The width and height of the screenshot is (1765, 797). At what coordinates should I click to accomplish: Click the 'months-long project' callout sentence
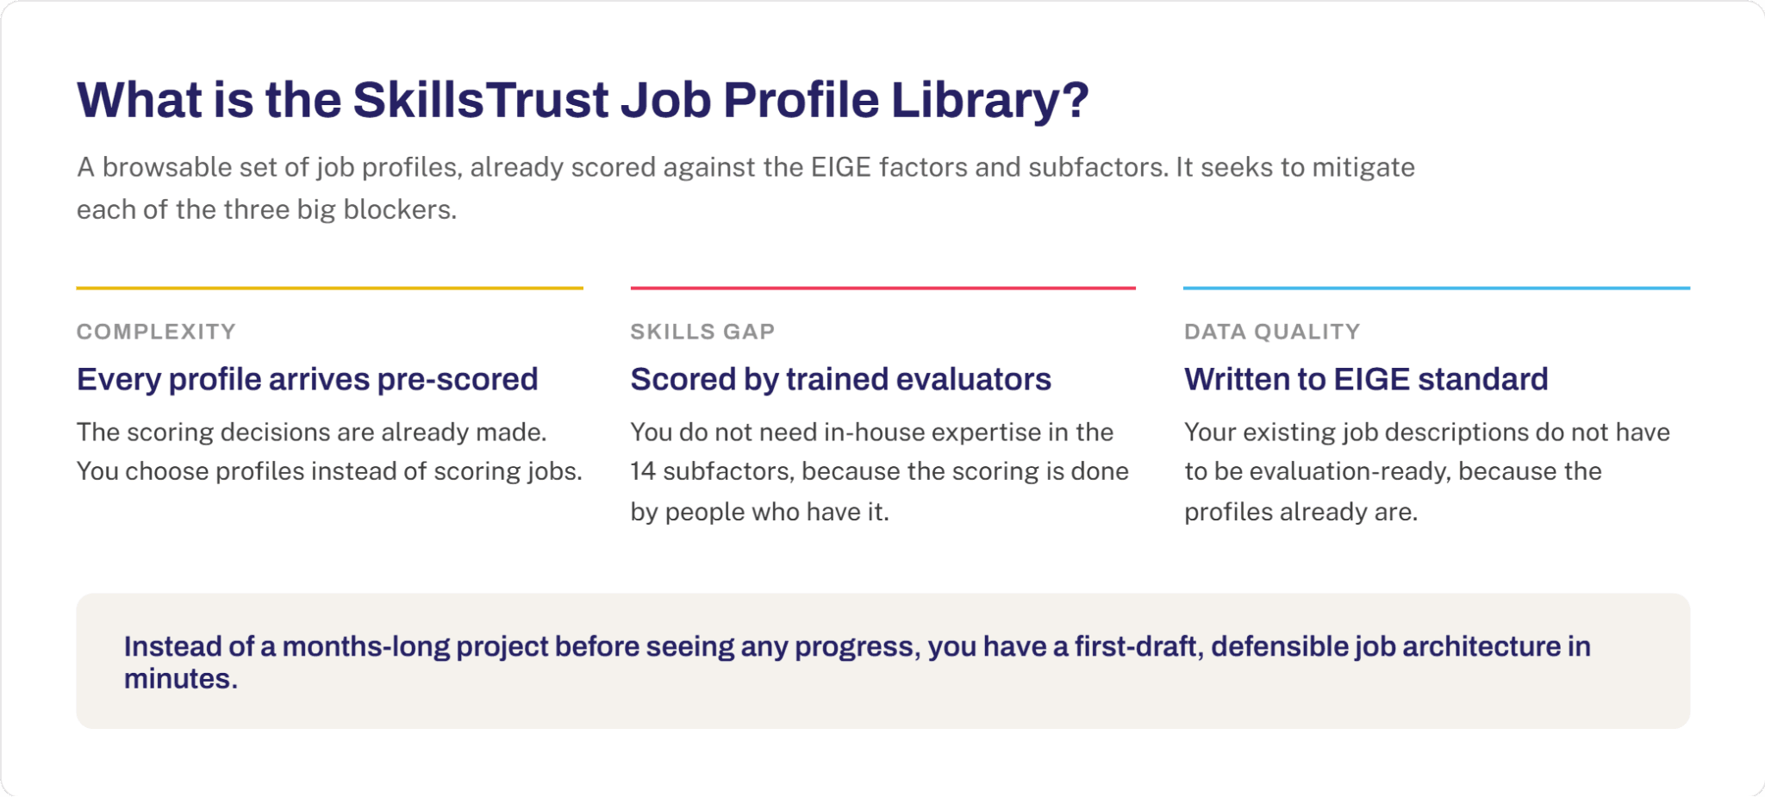(x=858, y=663)
